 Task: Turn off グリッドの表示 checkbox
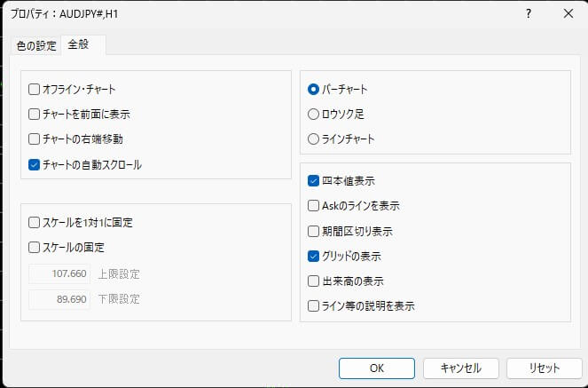(x=313, y=256)
